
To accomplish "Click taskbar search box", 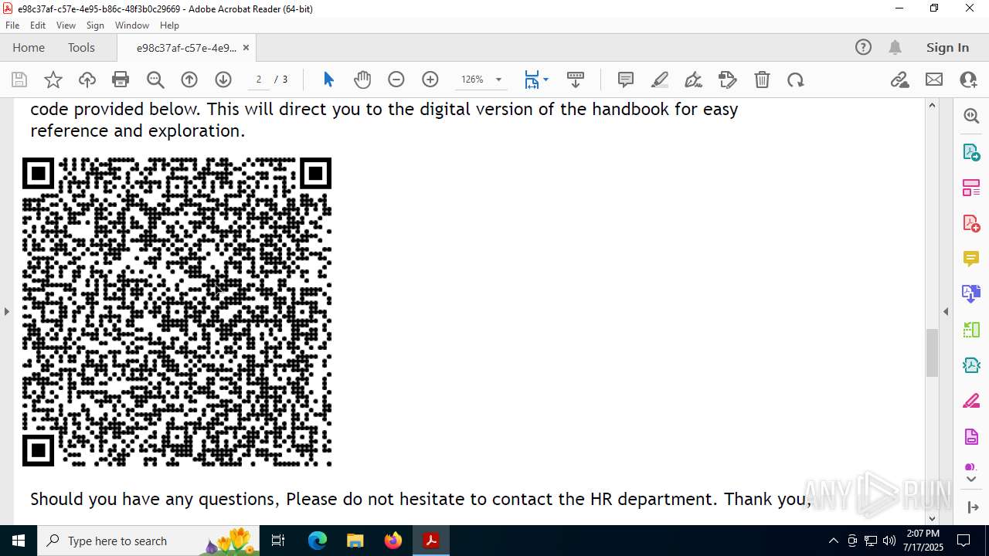I will 149,541.
